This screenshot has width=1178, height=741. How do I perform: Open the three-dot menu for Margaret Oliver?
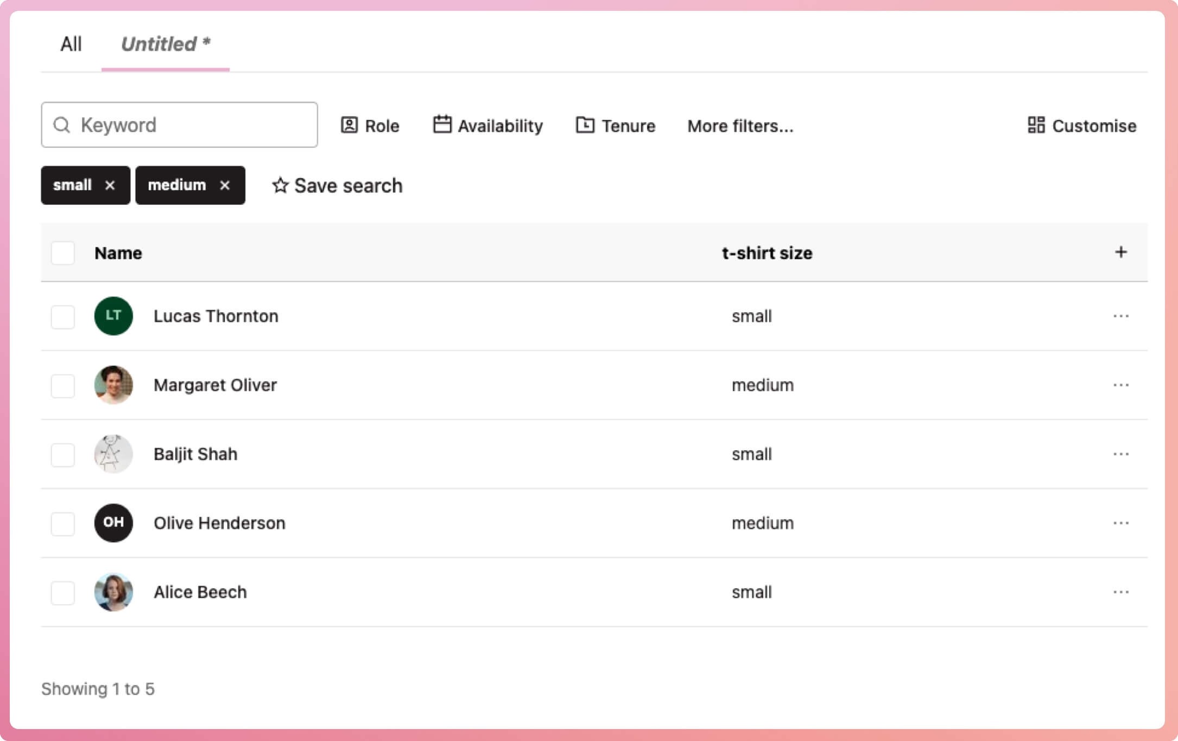pyautogui.click(x=1120, y=385)
